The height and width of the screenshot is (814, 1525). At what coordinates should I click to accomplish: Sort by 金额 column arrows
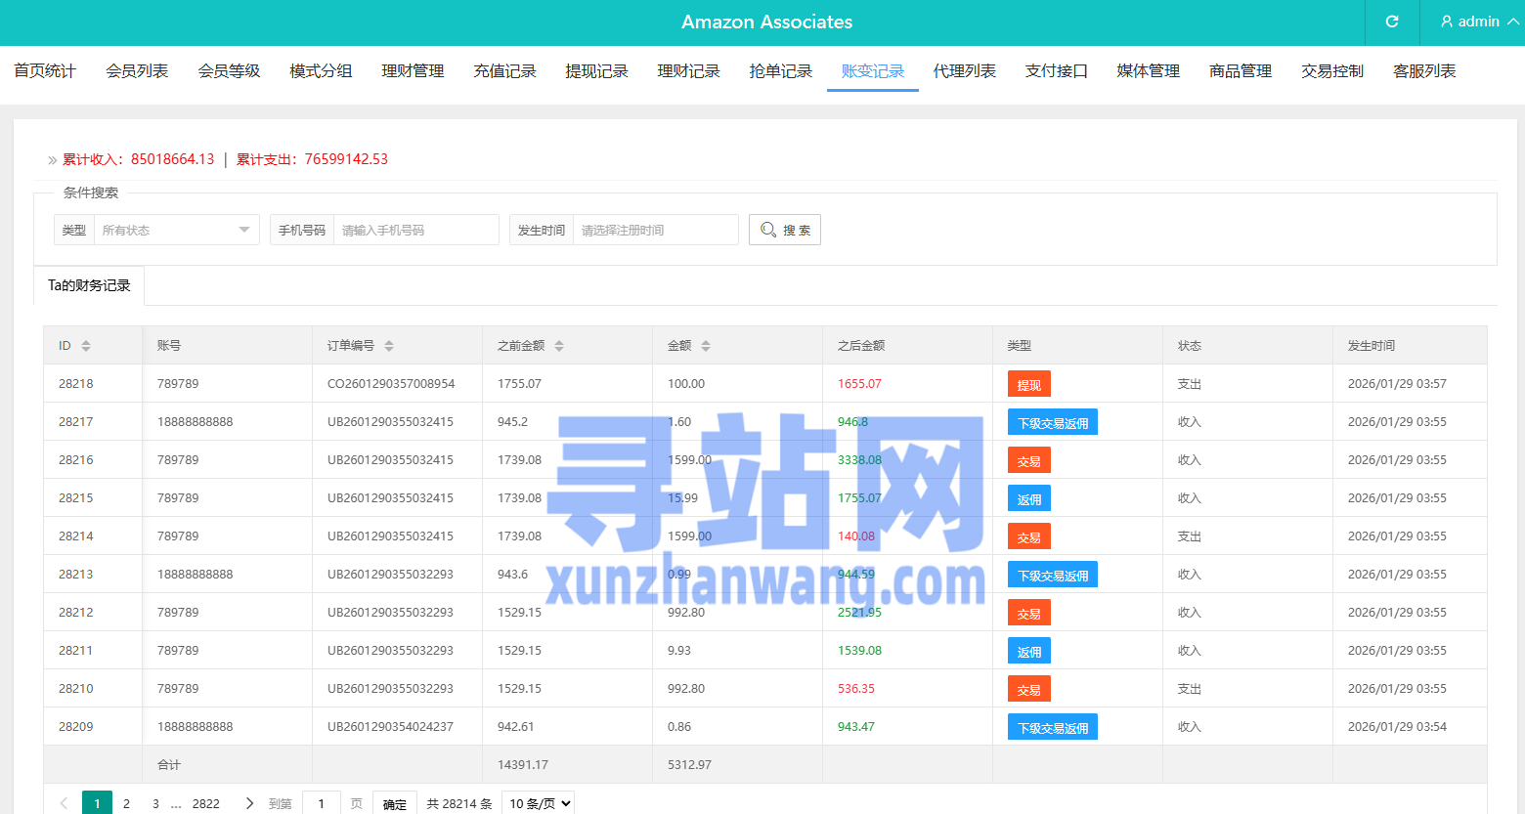(706, 346)
